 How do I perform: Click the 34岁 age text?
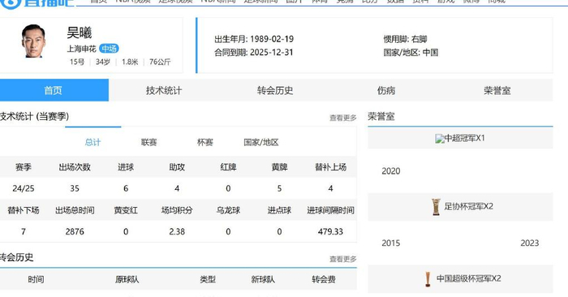click(103, 62)
